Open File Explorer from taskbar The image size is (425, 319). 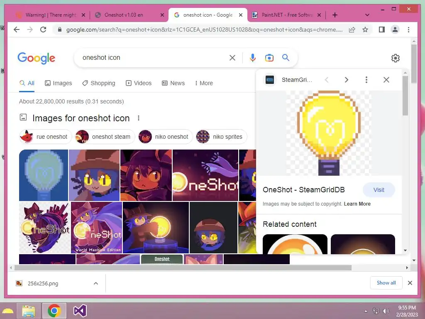tap(29, 311)
